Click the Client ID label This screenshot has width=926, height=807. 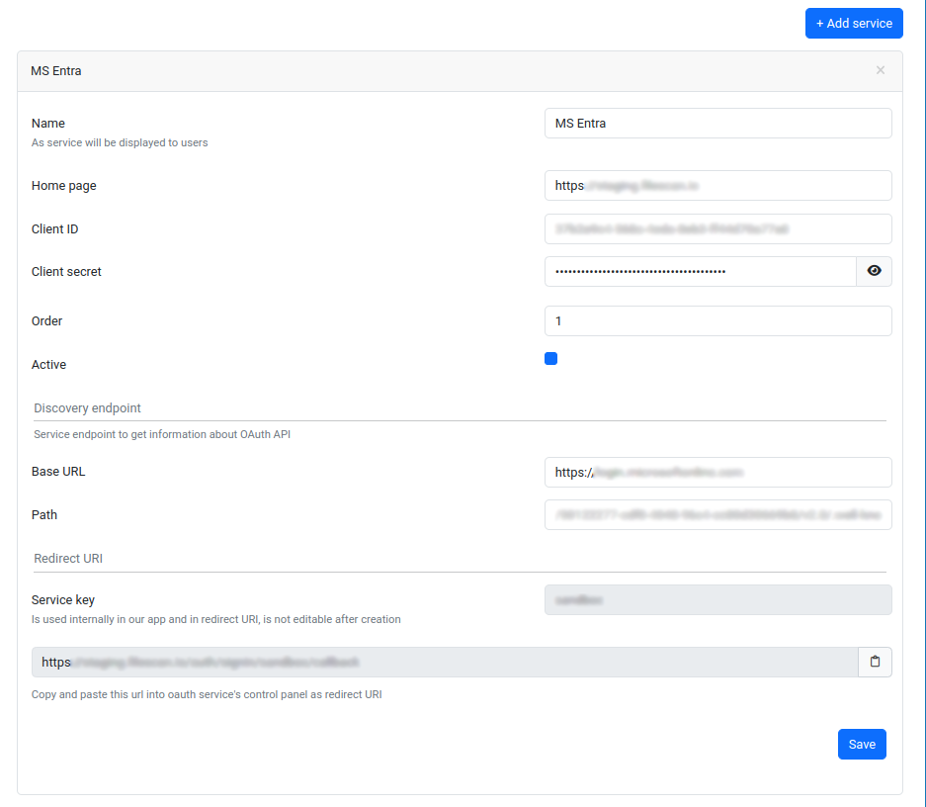55,229
